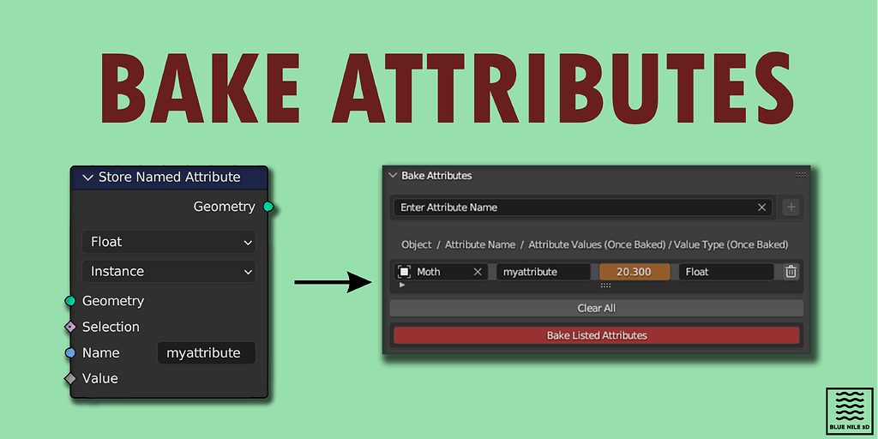Click the Clear All button
This screenshot has width=878, height=439.
pos(597,308)
